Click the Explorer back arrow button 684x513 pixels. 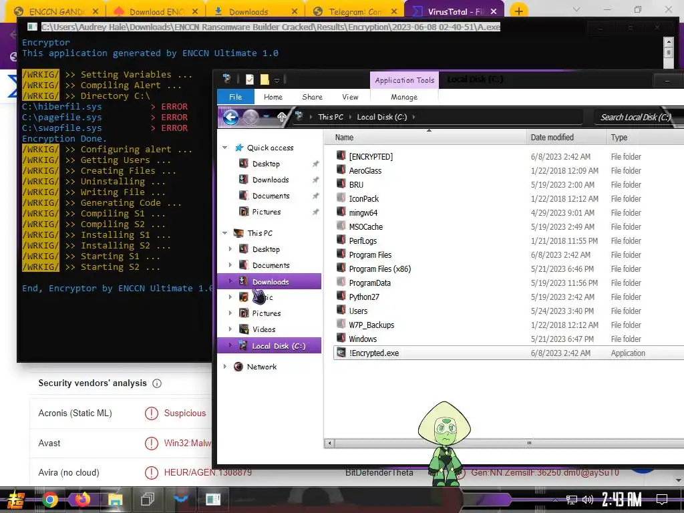pos(230,117)
